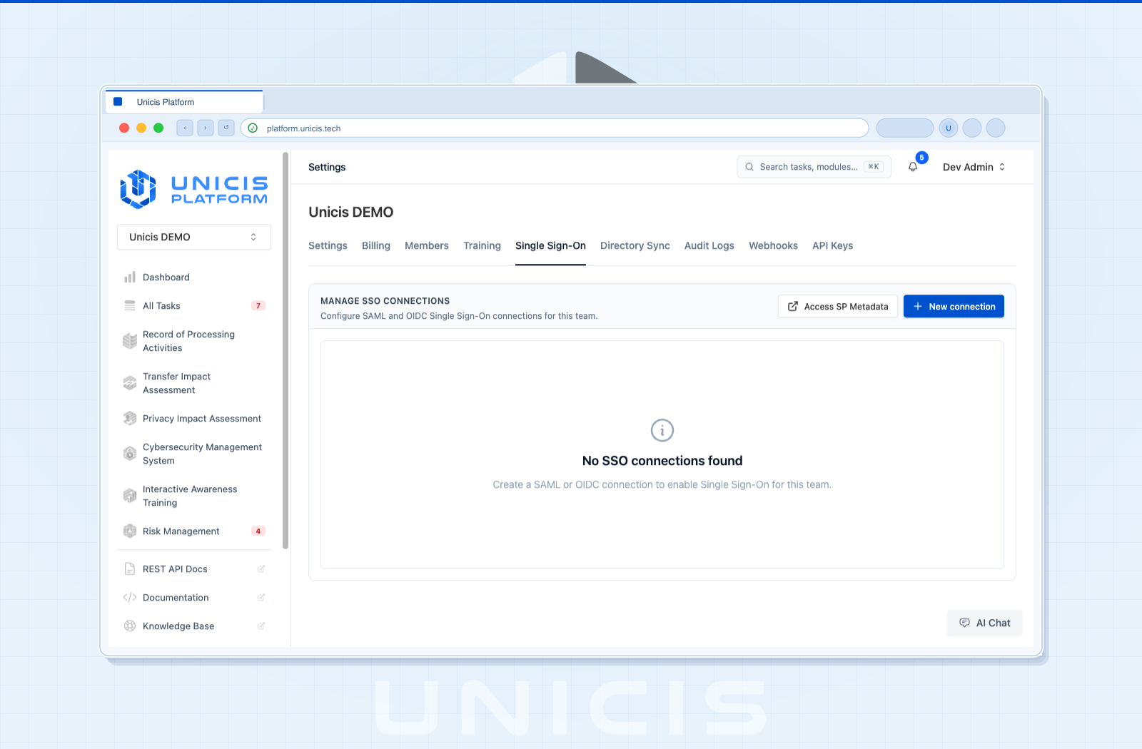The height and width of the screenshot is (749, 1142).
Task: Click the Documentation code icon
Action: click(x=130, y=598)
